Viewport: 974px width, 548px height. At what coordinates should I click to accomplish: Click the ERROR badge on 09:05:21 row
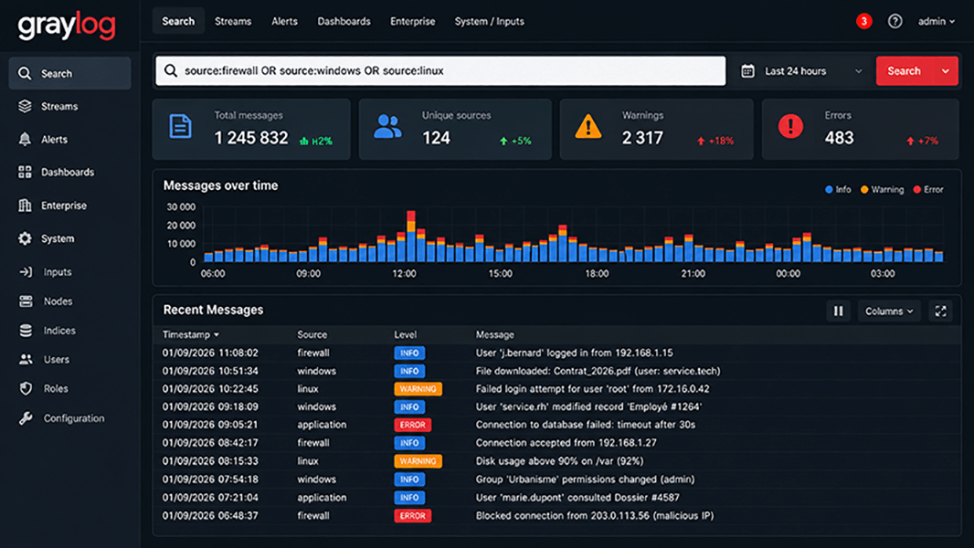[x=412, y=425]
